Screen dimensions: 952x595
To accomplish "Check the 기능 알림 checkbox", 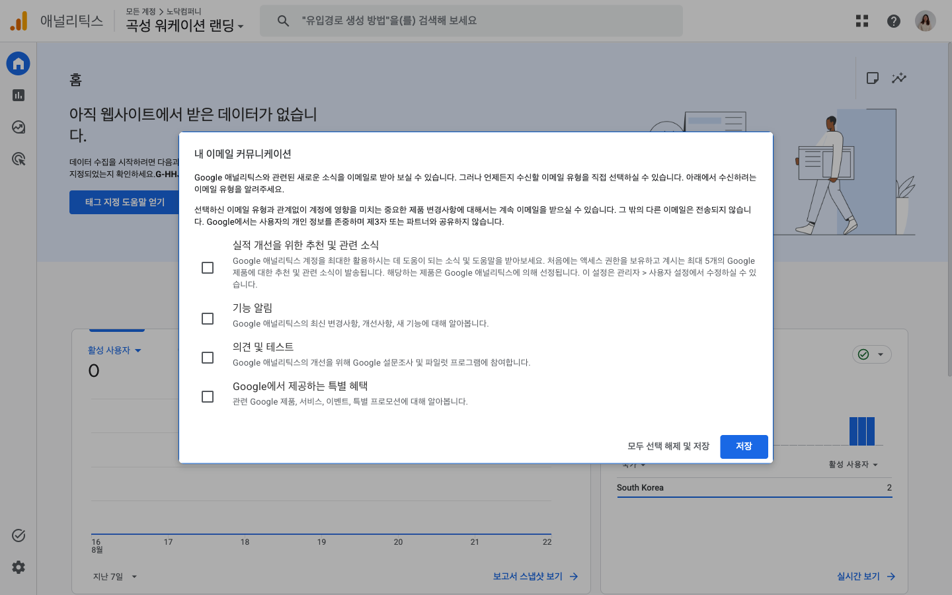I will click(208, 319).
